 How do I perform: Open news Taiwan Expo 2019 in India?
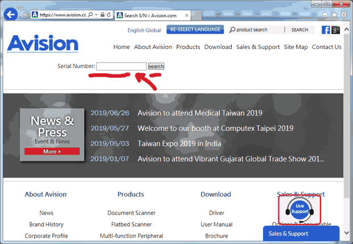point(179,143)
